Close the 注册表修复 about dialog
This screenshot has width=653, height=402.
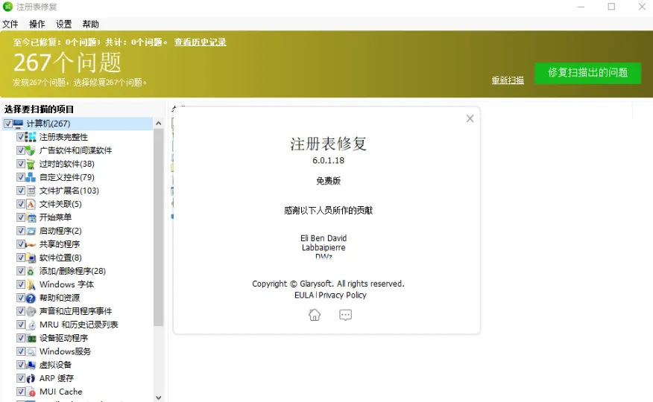click(470, 118)
